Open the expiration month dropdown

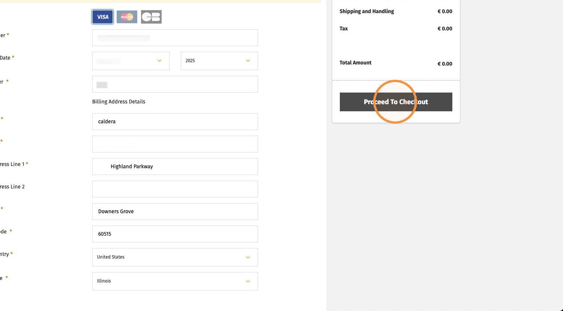click(131, 61)
